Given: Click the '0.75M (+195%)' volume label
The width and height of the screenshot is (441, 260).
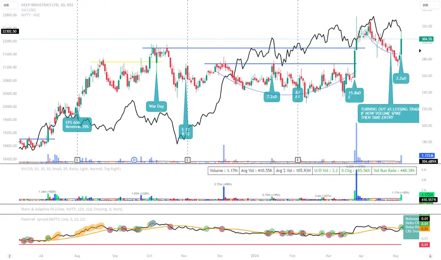Looking at the screenshot, I should [271, 195].
